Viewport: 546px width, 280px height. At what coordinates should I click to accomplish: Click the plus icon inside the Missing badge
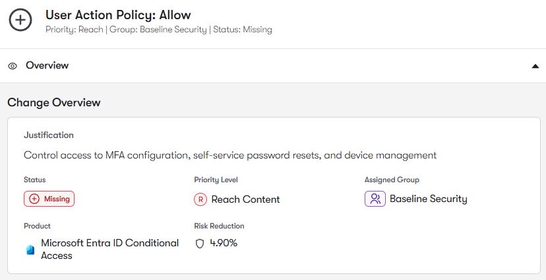[x=34, y=199]
